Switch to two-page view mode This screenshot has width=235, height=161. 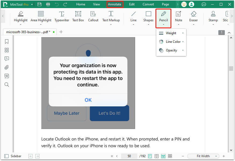pos(157,156)
